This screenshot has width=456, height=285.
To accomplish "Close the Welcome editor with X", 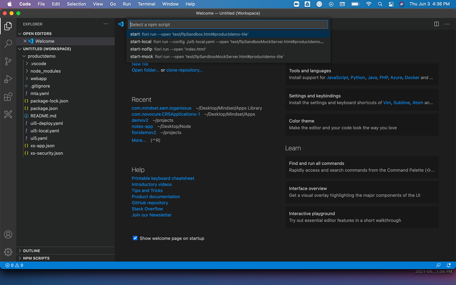I will pyautogui.click(x=25, y=41).
